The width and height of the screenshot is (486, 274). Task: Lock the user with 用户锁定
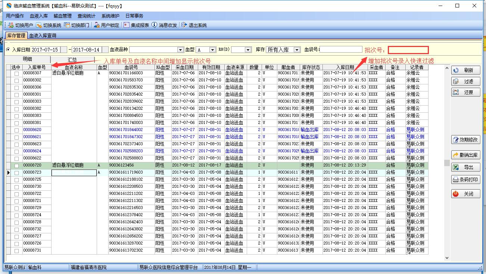point(106,25)
